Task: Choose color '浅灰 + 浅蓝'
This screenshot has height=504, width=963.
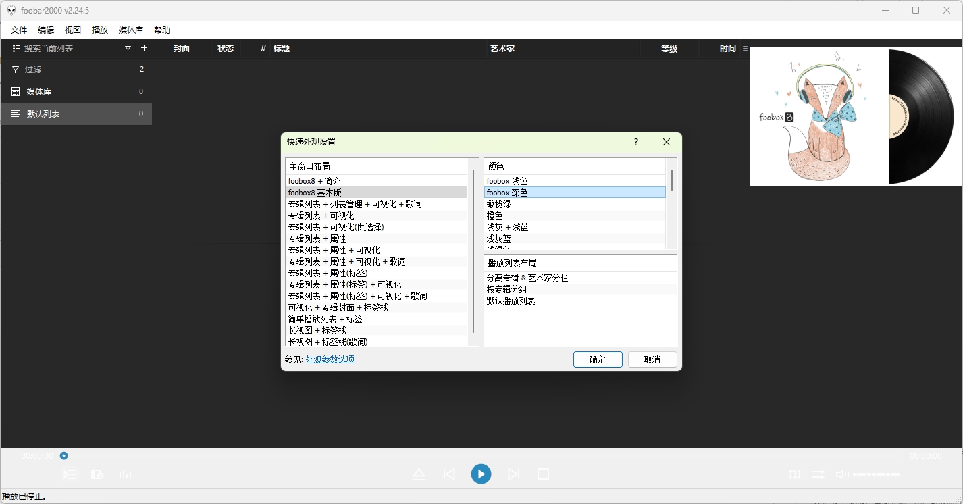Action: [575, 227]
